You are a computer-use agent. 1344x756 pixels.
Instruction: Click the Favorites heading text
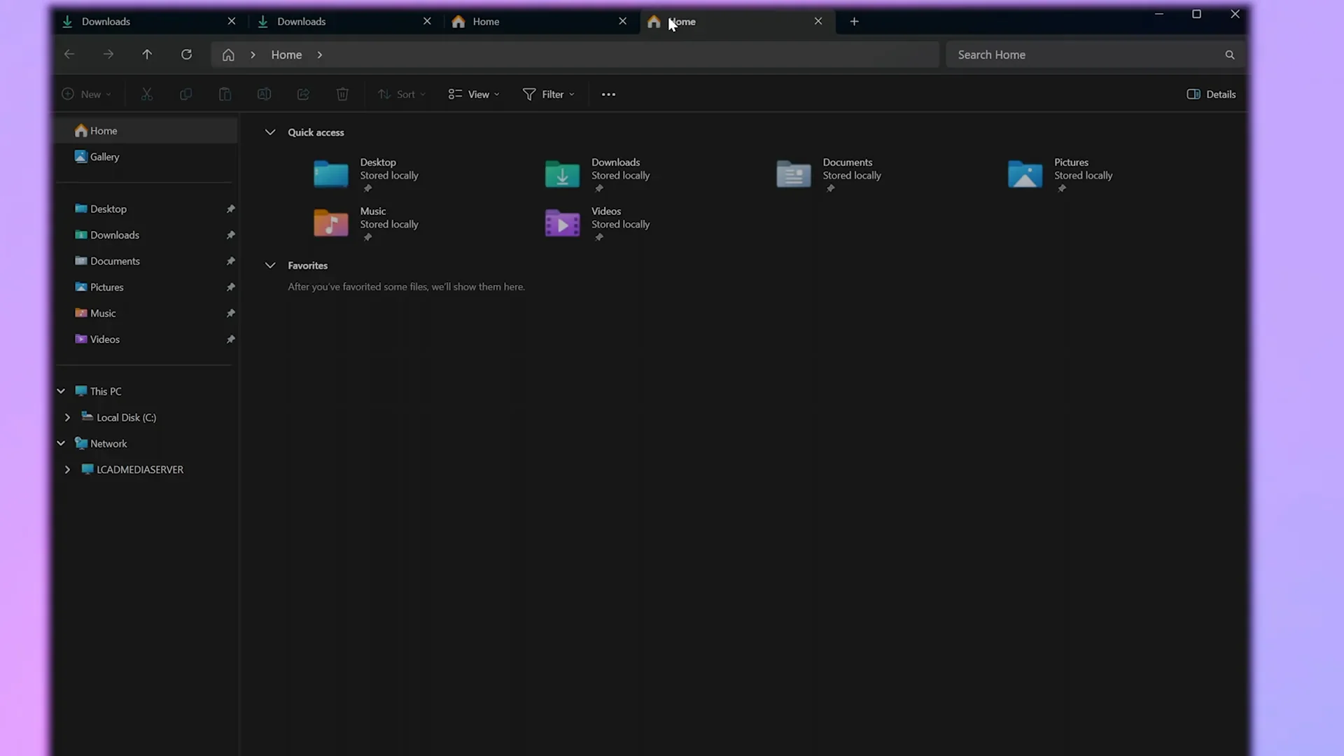point(307,265)
